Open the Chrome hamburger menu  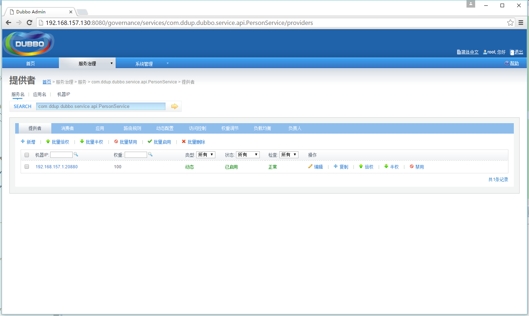pos(521,23)
